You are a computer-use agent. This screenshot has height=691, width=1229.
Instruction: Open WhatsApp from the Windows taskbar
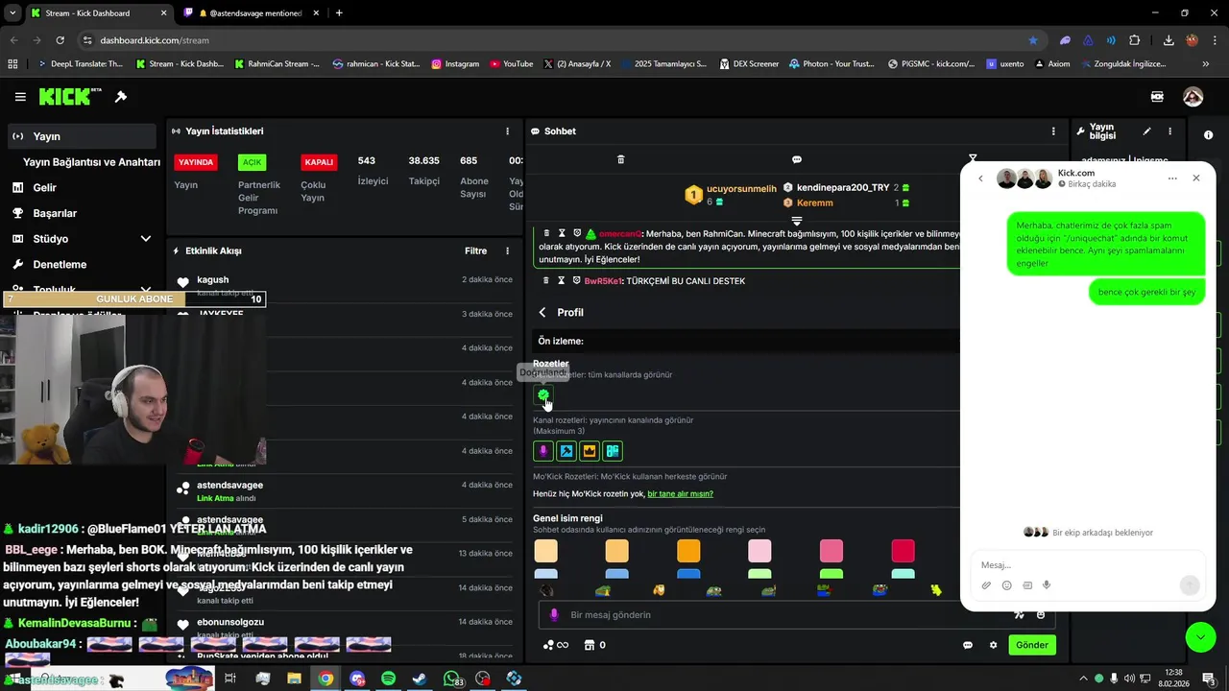[452, 679]
